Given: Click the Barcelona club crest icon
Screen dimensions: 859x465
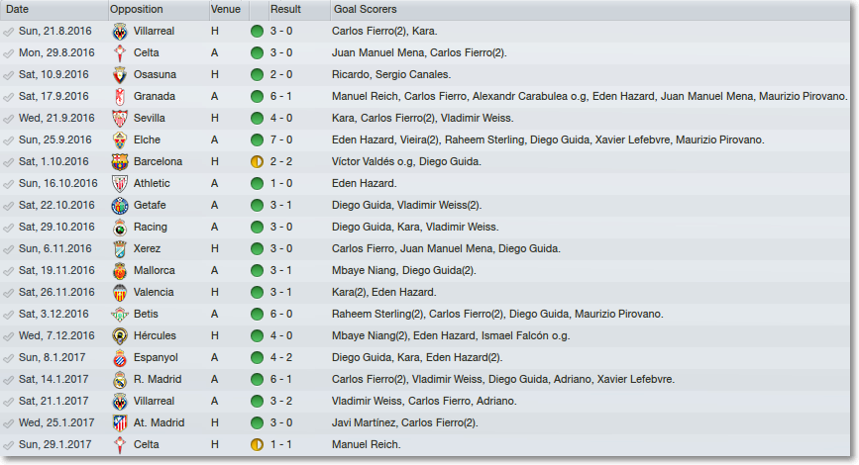Looking at the screenshot, I should point(120,162).
